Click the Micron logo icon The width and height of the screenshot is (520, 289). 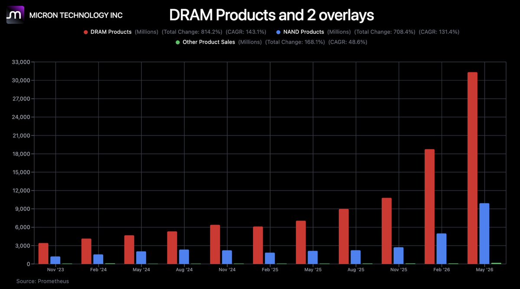[x=15, y=15]
